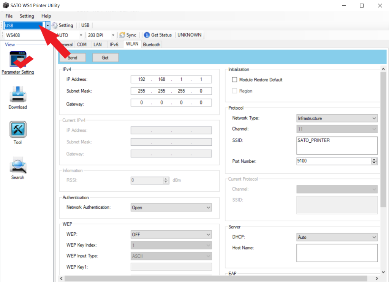
Task: Switch to the COM tab
Action: click(82, 45)
